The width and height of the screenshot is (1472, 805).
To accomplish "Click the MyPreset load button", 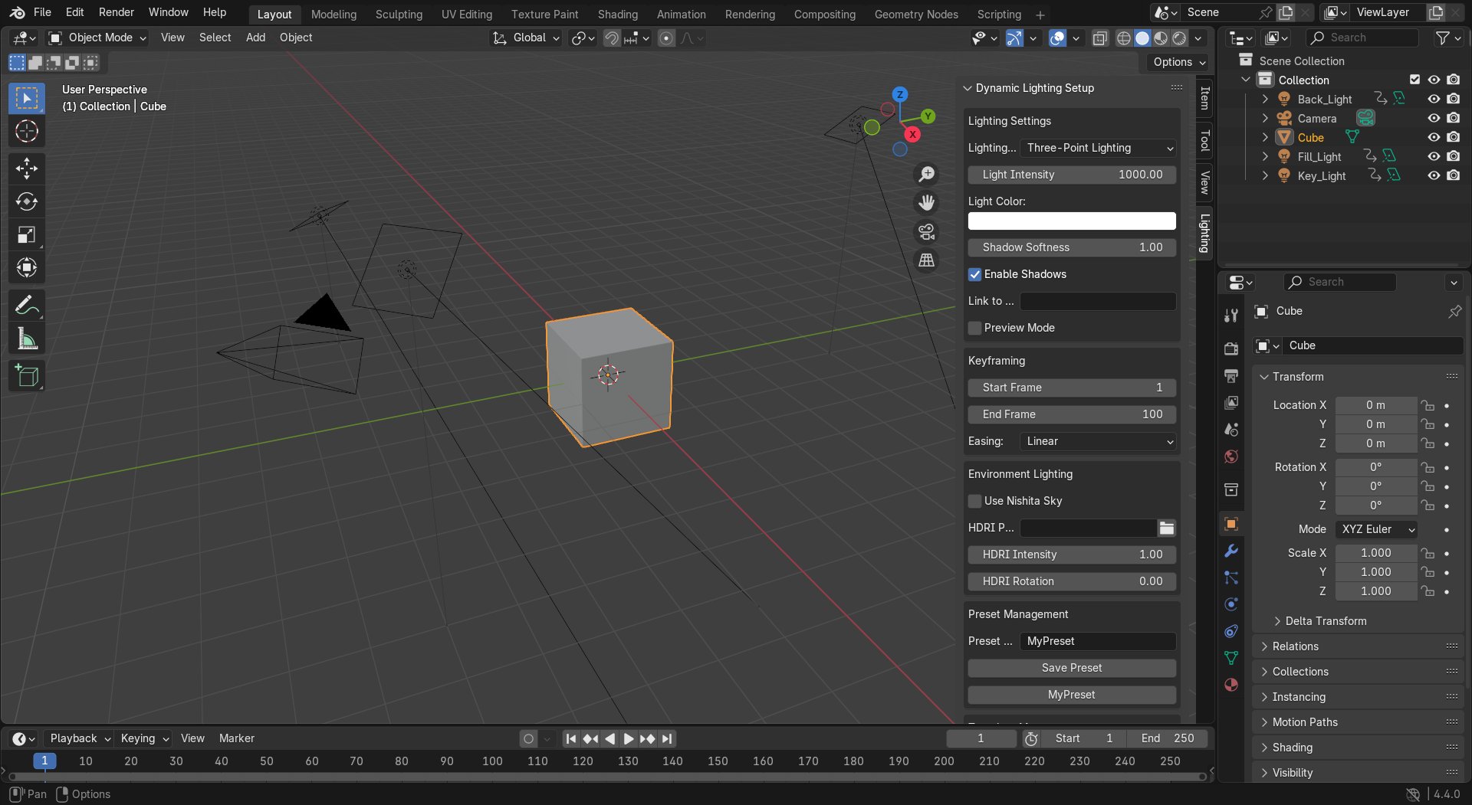I will [x=1072, y=695].
